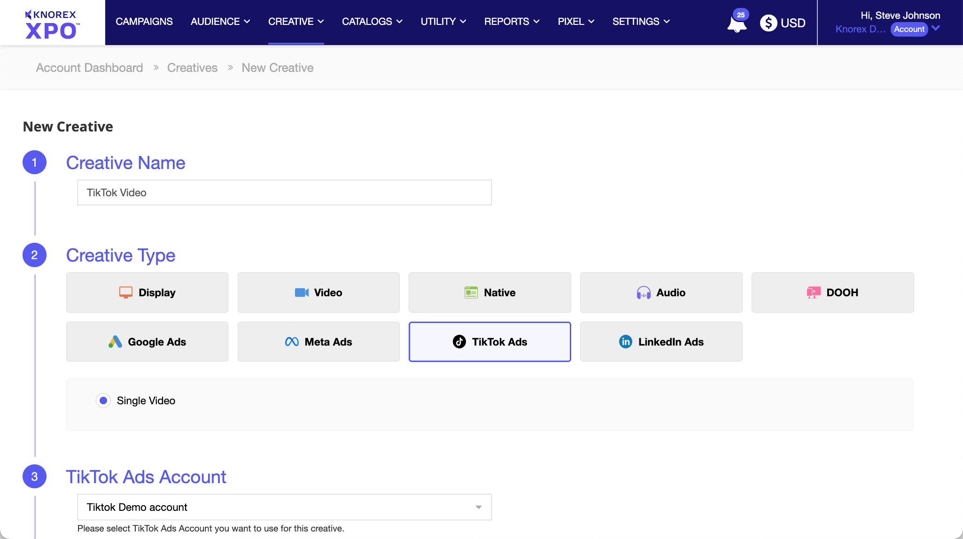Viewport: 963px width, 539px height.
Task: Pick the Native creative type
Action: pyautogui.click(x=489, y=293)
